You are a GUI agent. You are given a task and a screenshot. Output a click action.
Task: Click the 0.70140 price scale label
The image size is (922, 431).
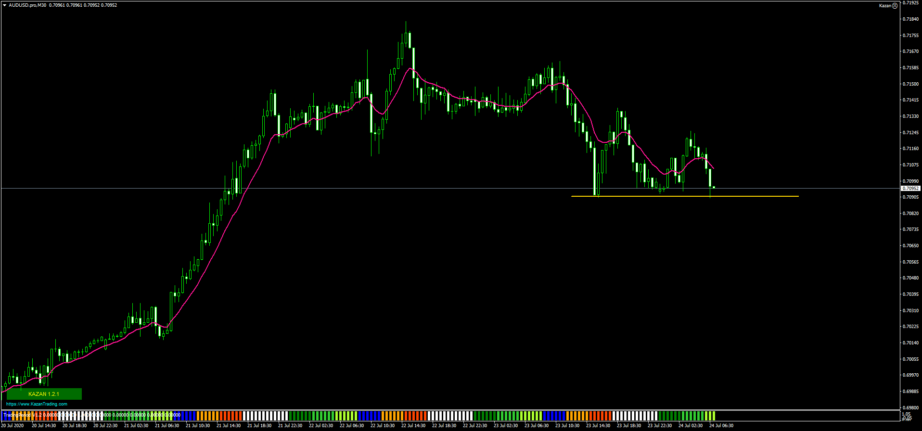pos(911,343)
